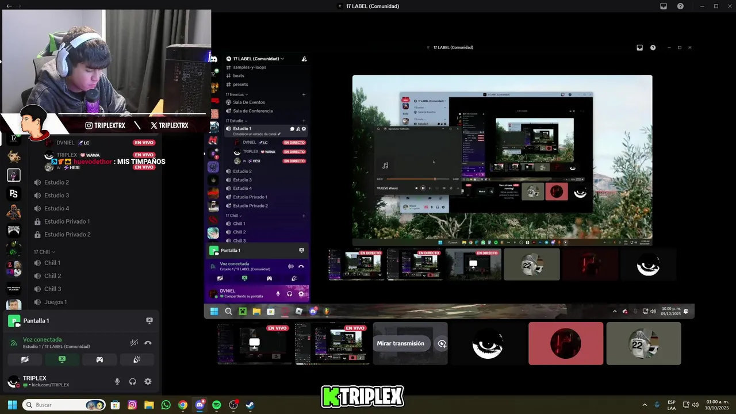Toggle camera in DVNIEL's streamed voice panel
The width and height of the screenshot is (736, 414).
point(220,278)
